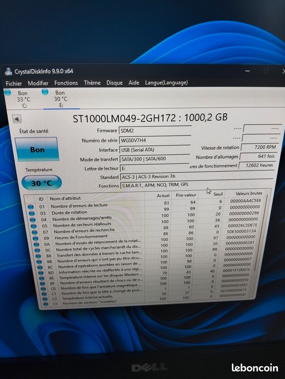This screenshot has width=285, height=379.
Task: Click status icon for attribute BE
Action: (x=42, y=279)
